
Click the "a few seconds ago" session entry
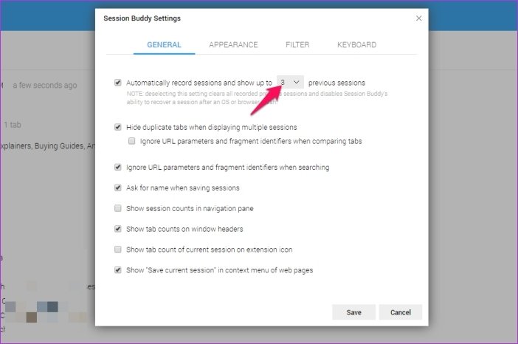click(x=44, y=86)
